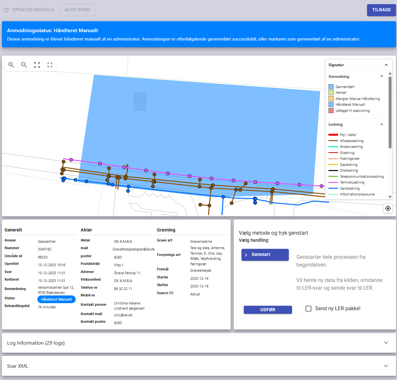Click the cmlj@ok.dk contact email
Screen dimensions: 397x380
point(123,315)
